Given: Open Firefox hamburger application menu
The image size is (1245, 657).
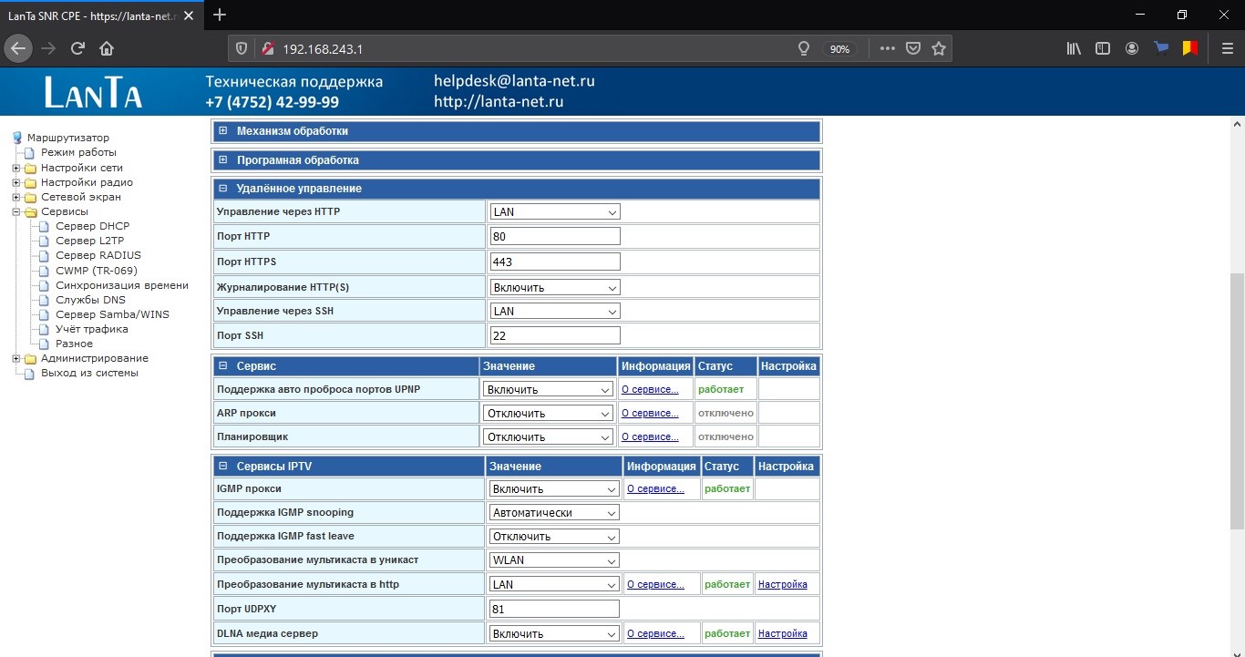Looking at the screenshot, I should (1227, 48).
